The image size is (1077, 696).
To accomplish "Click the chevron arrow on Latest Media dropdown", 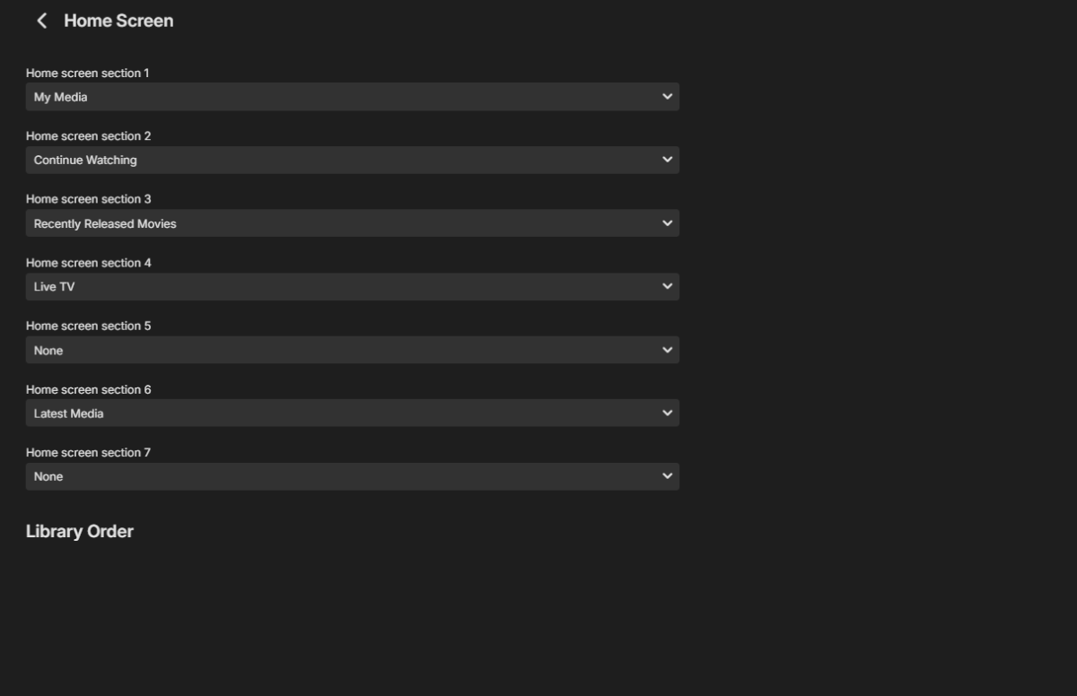I will (667, 413).
